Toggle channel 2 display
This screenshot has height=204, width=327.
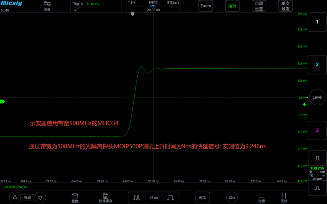click(x=317, y=64)
